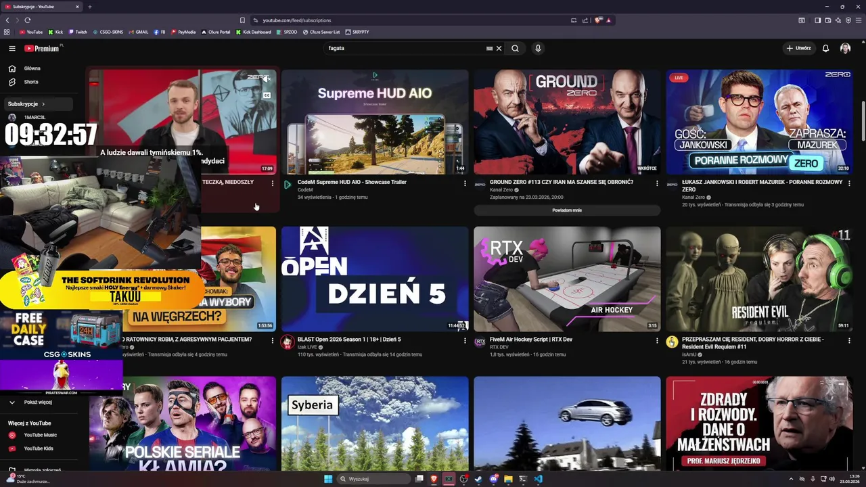Open Steam from taskbar
This screenshot has width=866, height=487.
point(478,479)
